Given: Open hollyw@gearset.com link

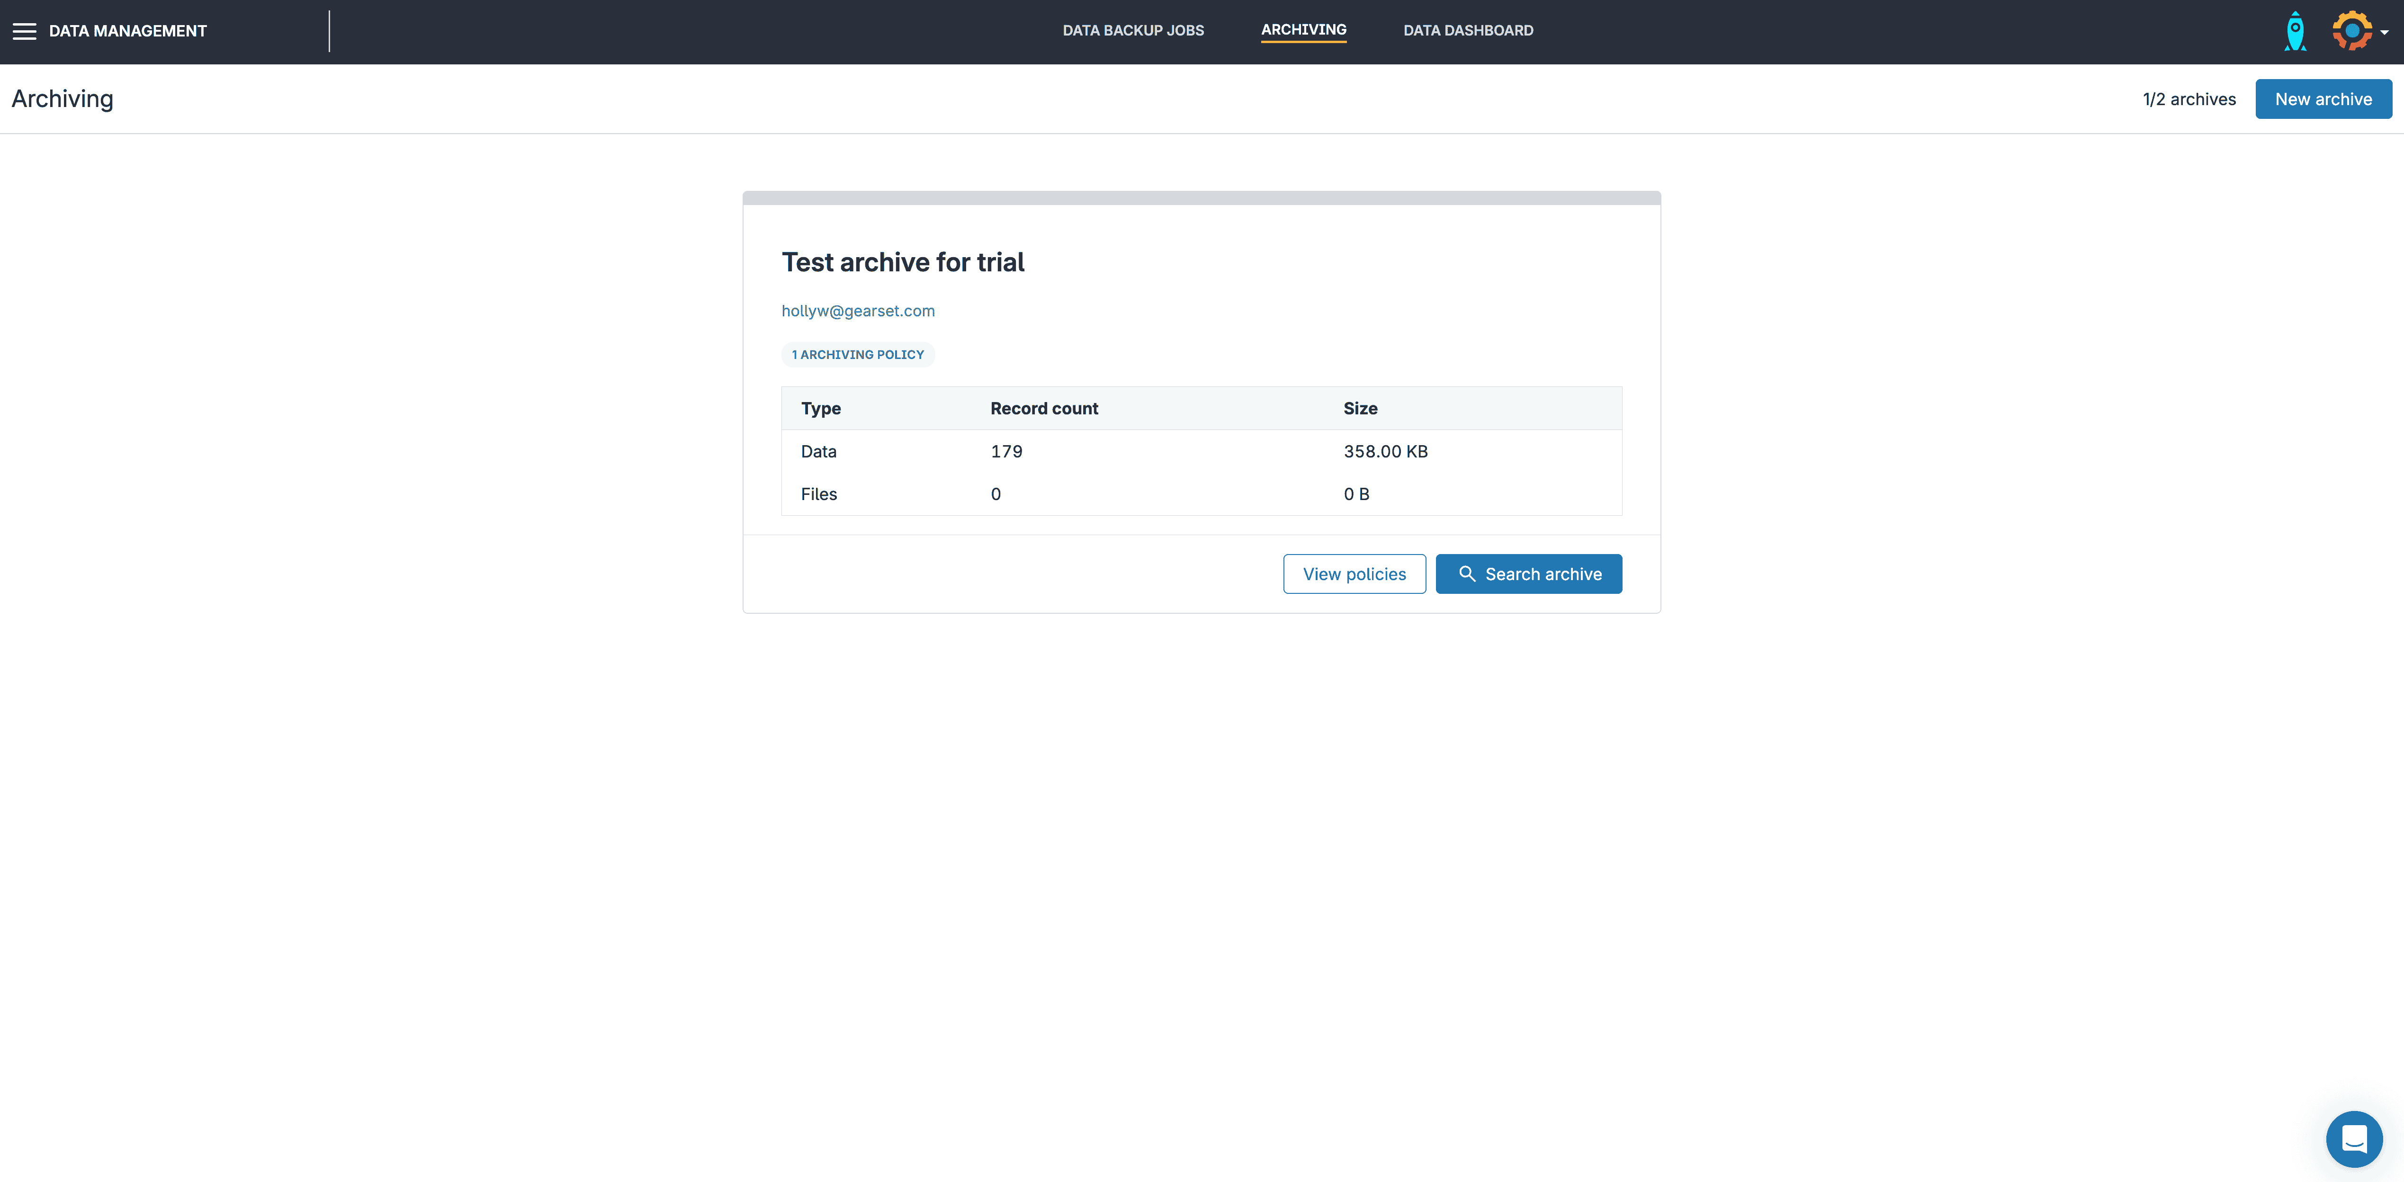Looking at the screenshot, I should [858, 311].
